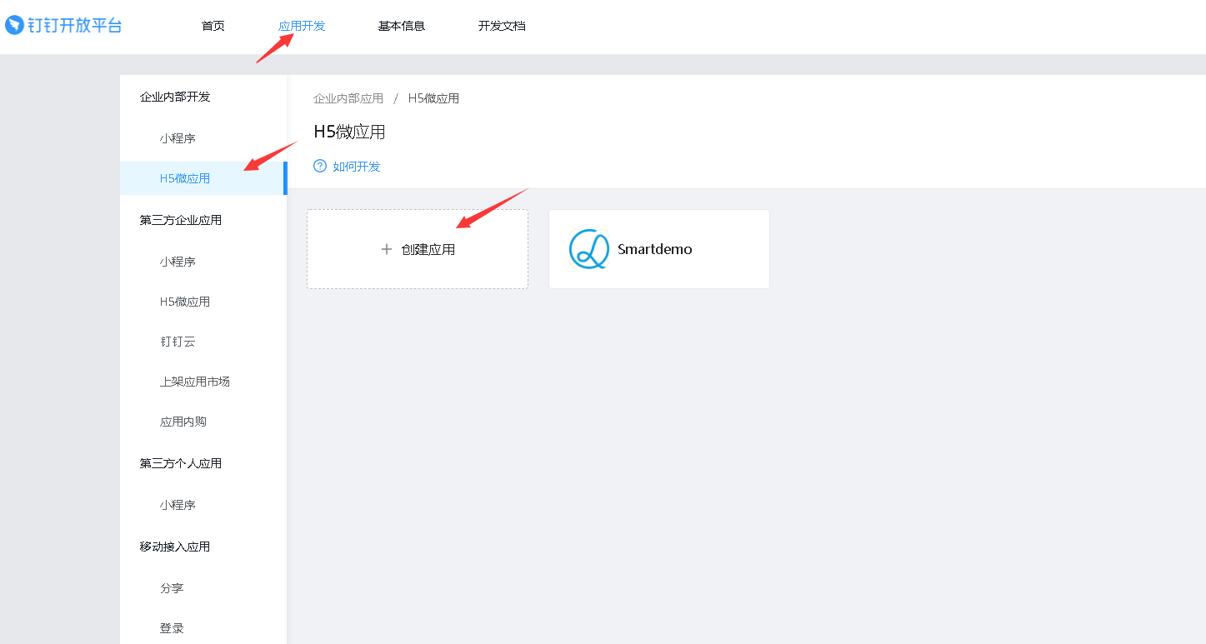Screen dimensions: 1206x644
Task: Click the Smartdemo app icon
Action: point(589,249)
